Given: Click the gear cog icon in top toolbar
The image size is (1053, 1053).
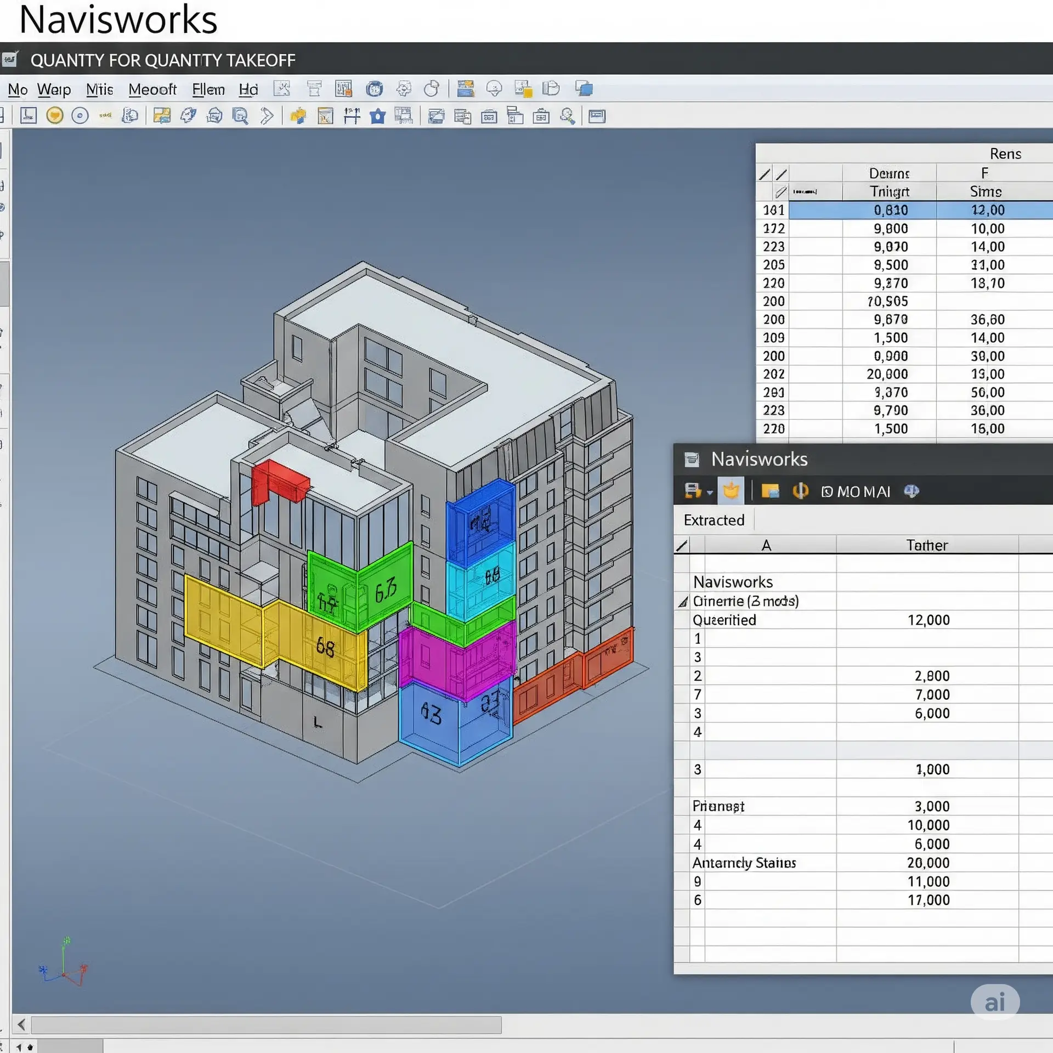Looking at the screenshot, I should 404,89.
